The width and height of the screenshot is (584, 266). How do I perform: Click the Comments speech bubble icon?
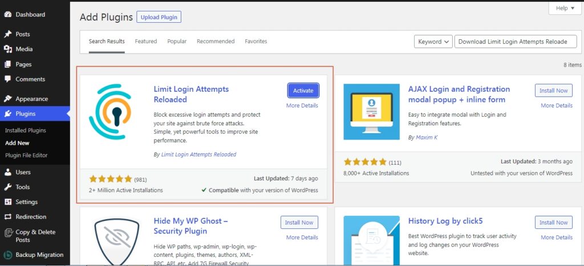pyautogui.click(x=8, y=79)
